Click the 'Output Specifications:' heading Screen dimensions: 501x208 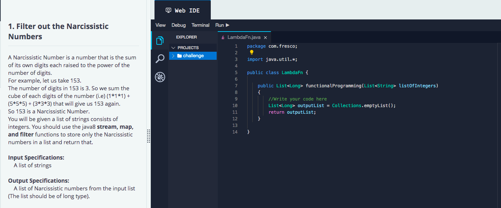point(39,181)
